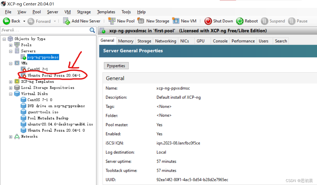Open the Pool menu

coord(37,12)
